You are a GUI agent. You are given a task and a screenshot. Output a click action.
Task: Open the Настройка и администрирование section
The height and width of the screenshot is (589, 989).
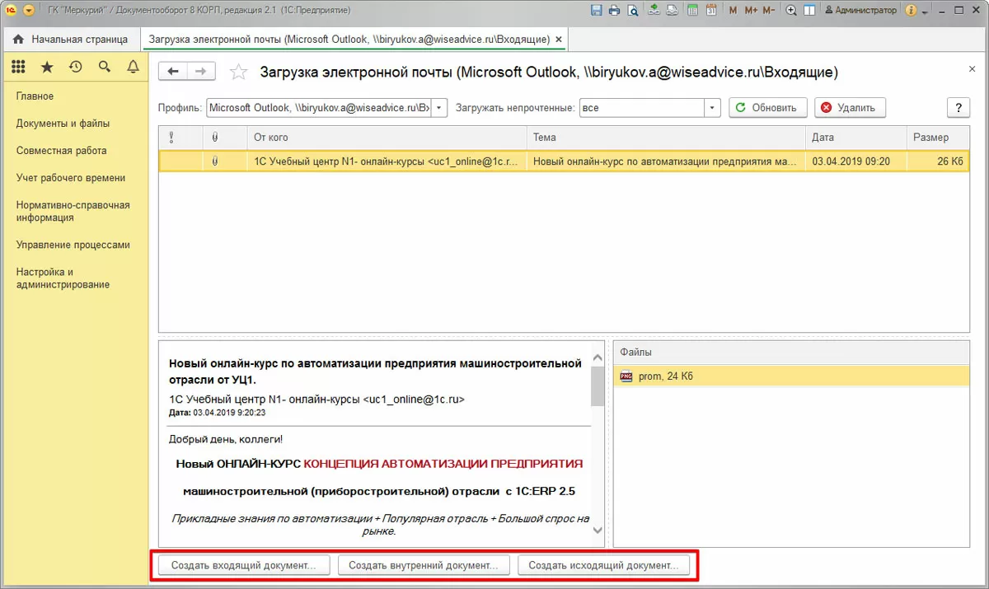(63, 278)
